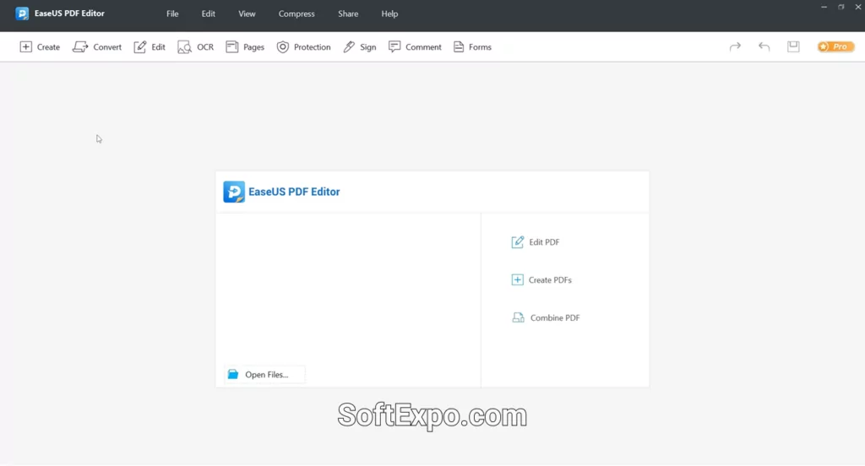Open the View menu
Image resolution: width=865 pixels, height=466 pixels.
coord(247,14)
